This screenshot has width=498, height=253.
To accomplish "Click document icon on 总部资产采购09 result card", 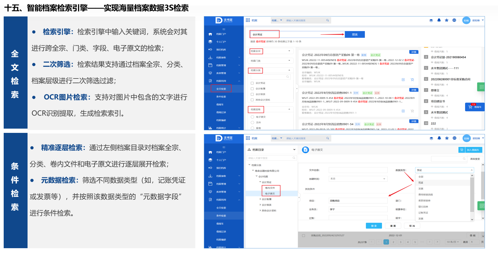I will (403, 80).
